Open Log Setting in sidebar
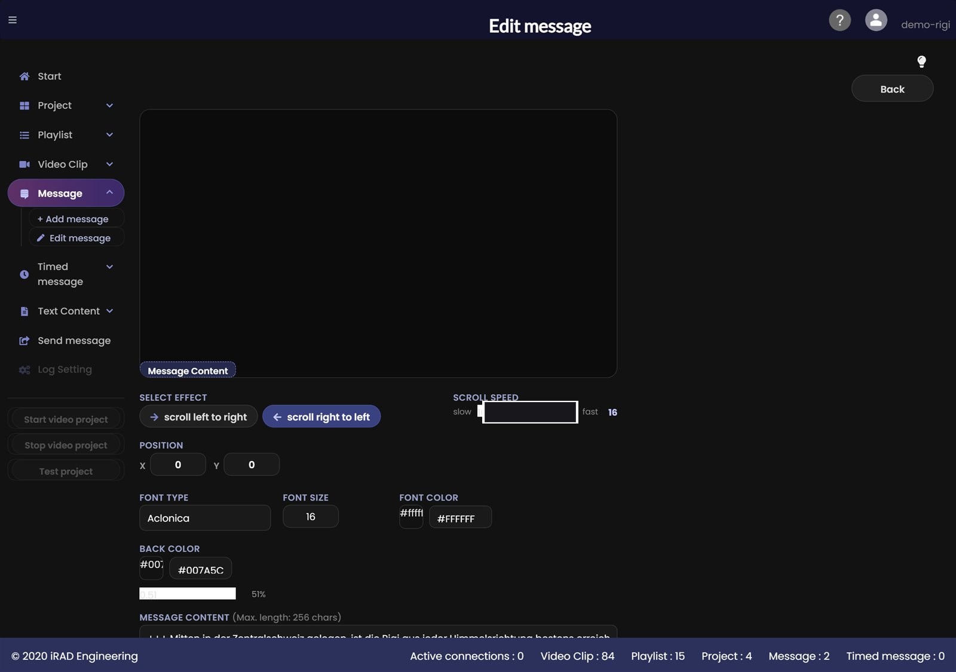This screenshot has width=956, height=672. [65, 370]
